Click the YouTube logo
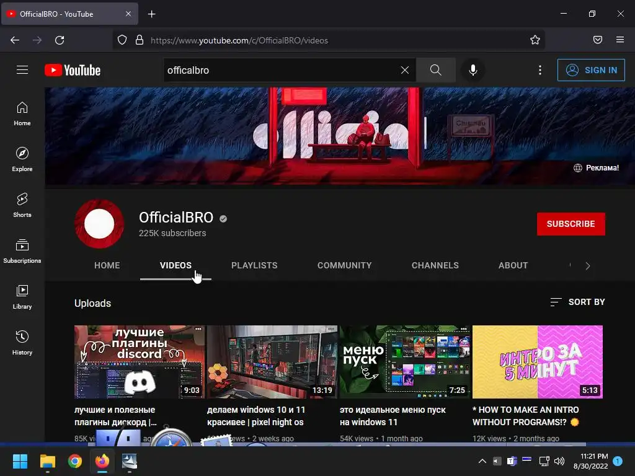 click(x=73, y=70)
